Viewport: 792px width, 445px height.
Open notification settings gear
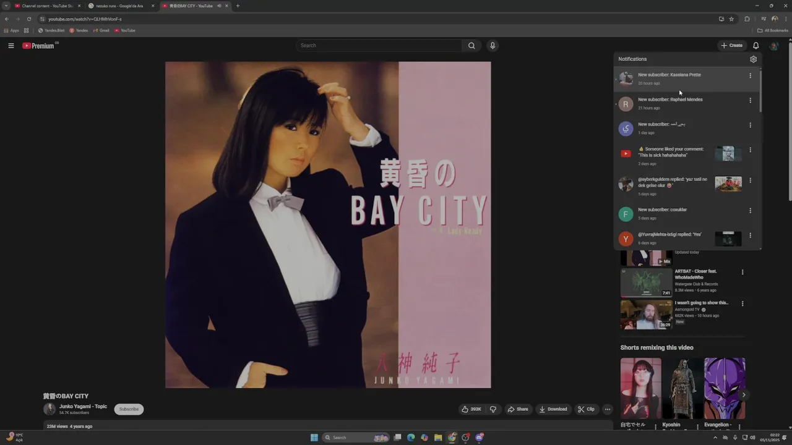coord(753,59)
